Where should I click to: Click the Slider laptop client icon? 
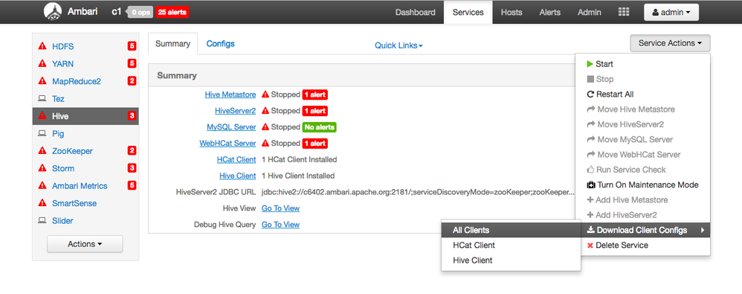pyautogui.click(x=42, y=220)
